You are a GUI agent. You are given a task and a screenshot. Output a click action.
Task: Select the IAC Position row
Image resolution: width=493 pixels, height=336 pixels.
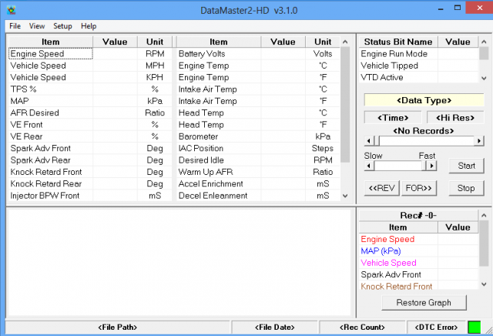(259, 148)
